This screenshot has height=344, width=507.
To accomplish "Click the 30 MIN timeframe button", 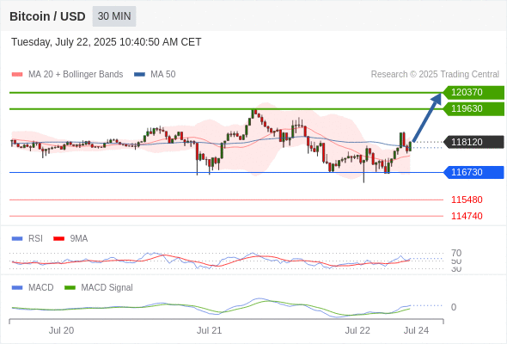I will 114,16.
